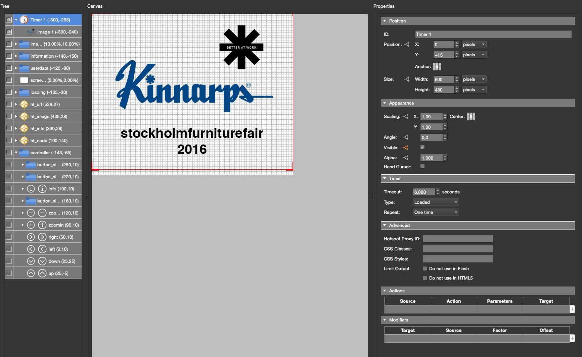Click the right arrow icon in tree

(x=31, y=237)
